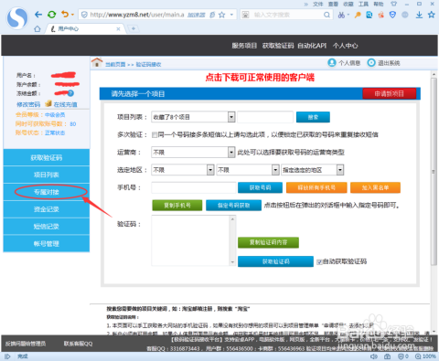Click the address bar URL
This screenshot has height=361, width=439.
click(137, 15)
